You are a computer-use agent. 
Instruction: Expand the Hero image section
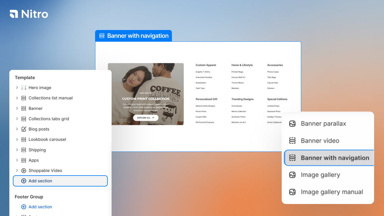click(17, 88)
